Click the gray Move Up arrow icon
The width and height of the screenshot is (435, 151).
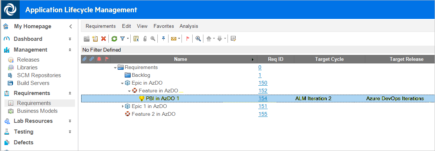pos(209,39)
